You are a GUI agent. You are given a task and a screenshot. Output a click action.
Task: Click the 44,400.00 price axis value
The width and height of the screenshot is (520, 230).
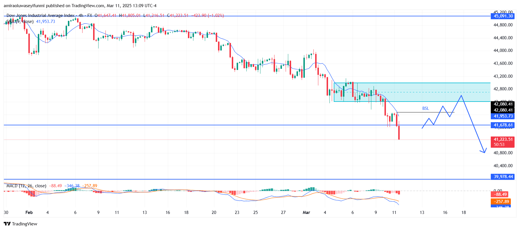(x=503, y=38)
